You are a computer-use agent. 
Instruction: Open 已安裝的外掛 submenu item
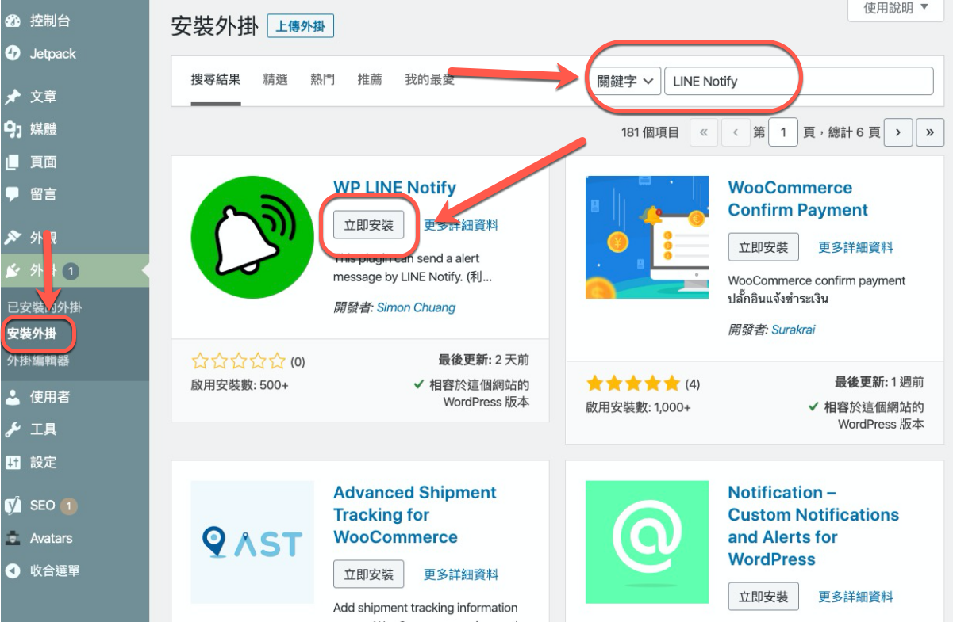coord(44,307)
